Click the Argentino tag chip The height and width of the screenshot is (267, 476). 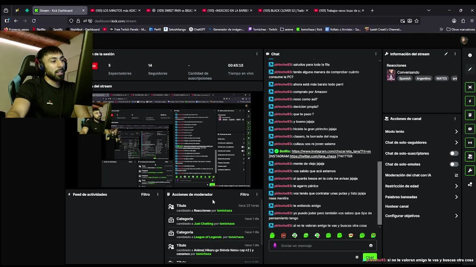click(424, 79)
